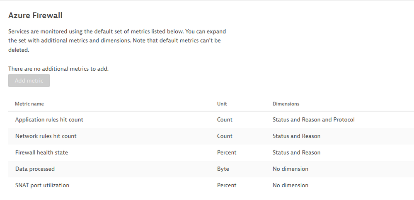
Task: Select the Application rules hit count metric
Action: (x=49, y=120)
